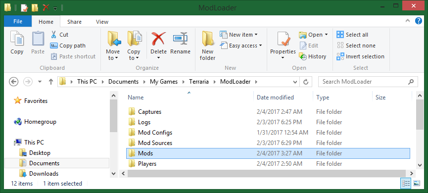Click Select none
This screenshot has height=193, width=428.
356,46
